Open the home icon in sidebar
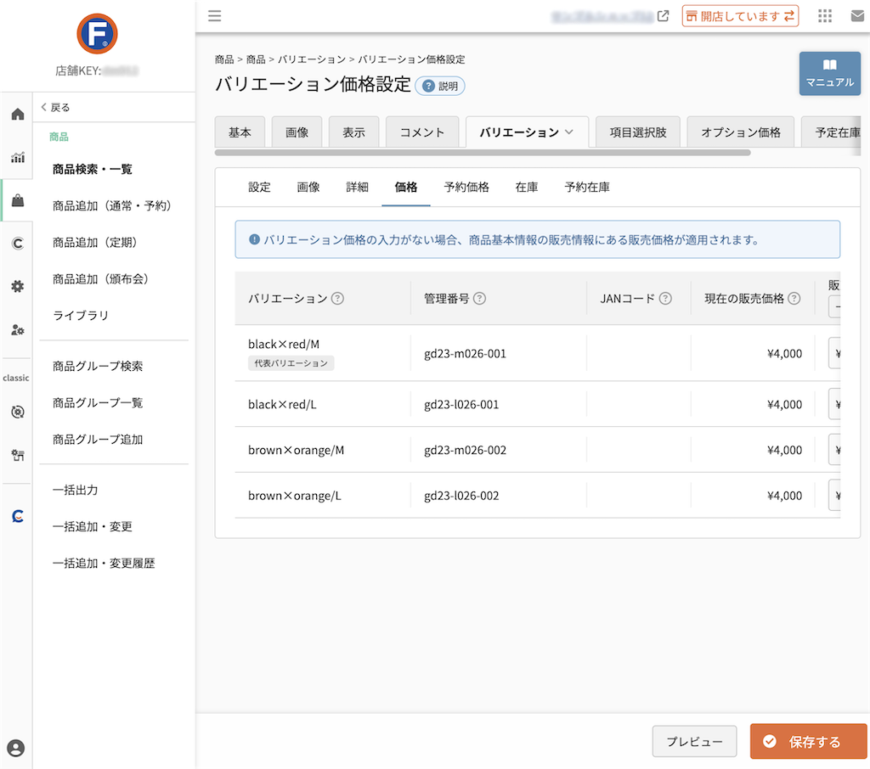This screenshot has height=769, width=870. 18,115
